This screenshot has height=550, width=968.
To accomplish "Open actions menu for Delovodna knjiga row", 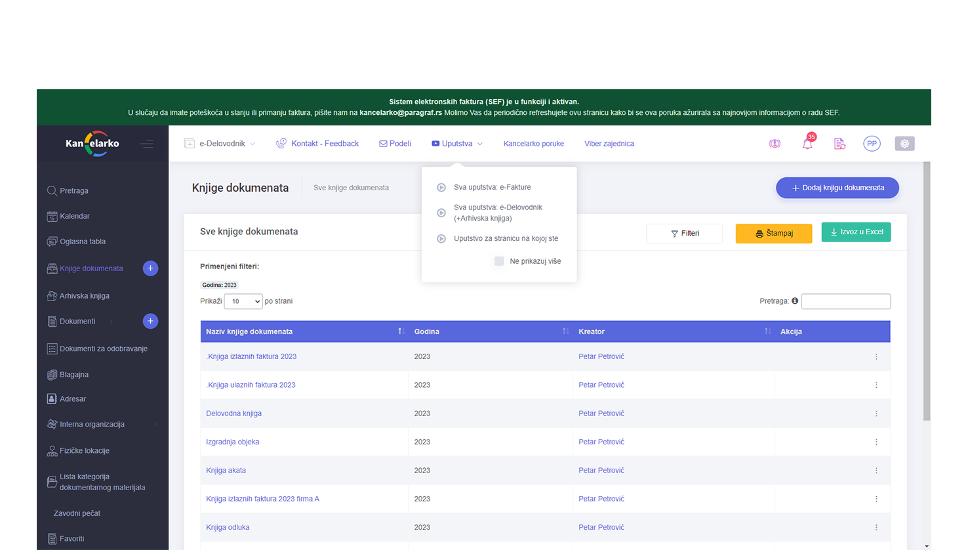I will [x=876, y=413].
